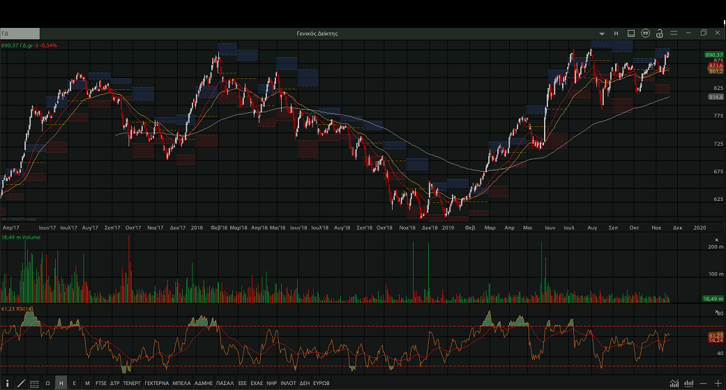
Task: Click the ΜΠΕΛΑ symbol button
Action: click(181, 383)
